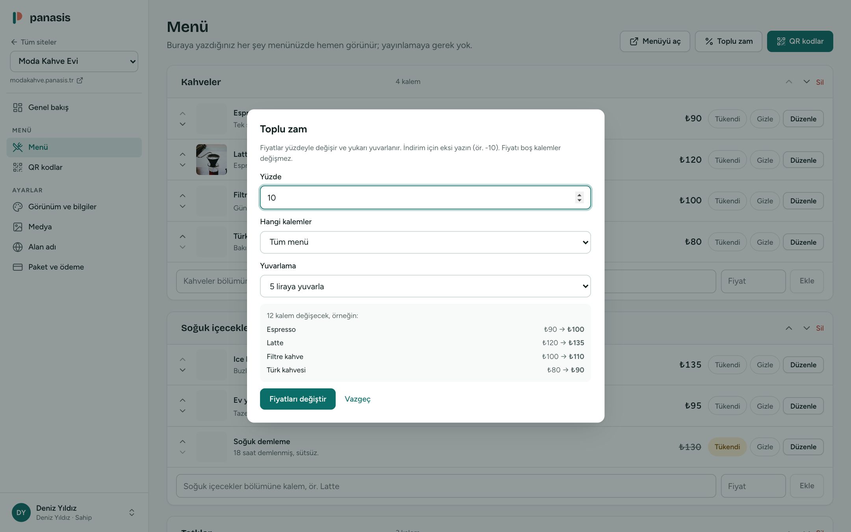Screen dimensions: 851x532
Task: Click the Latte coffee thumbnail image
Action: [212, 160]
